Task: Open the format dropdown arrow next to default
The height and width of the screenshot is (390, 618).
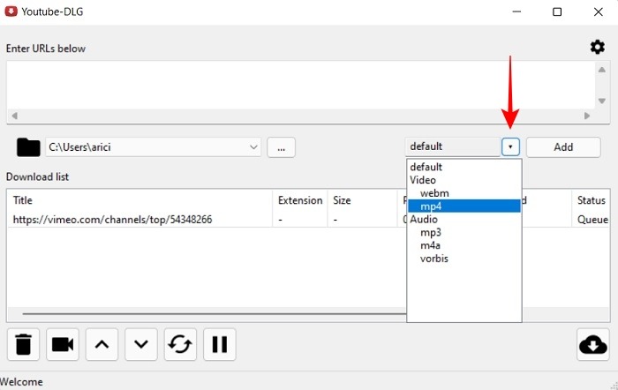Action: click(510, 147)
